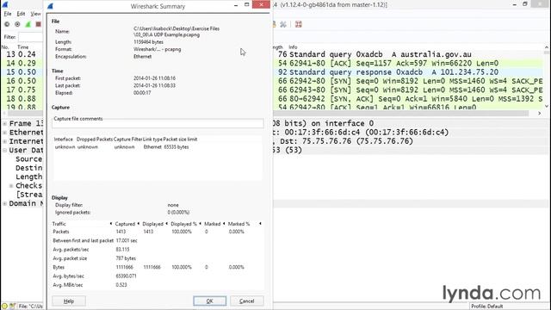The image size is (551, 310).
Task: Click the packet list scroll down arrow
Action: tap(547, 106)
